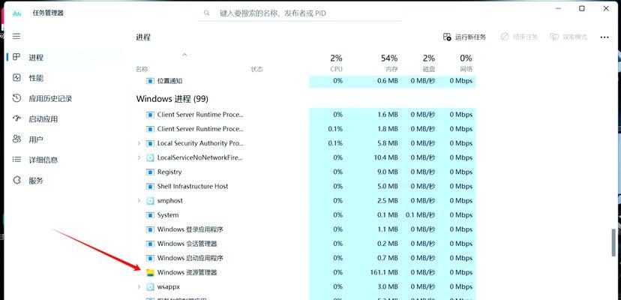This screenshot has height=300, width=621.
Task: Collapse the column sort chevron above 名称
Action: (184, 55)
